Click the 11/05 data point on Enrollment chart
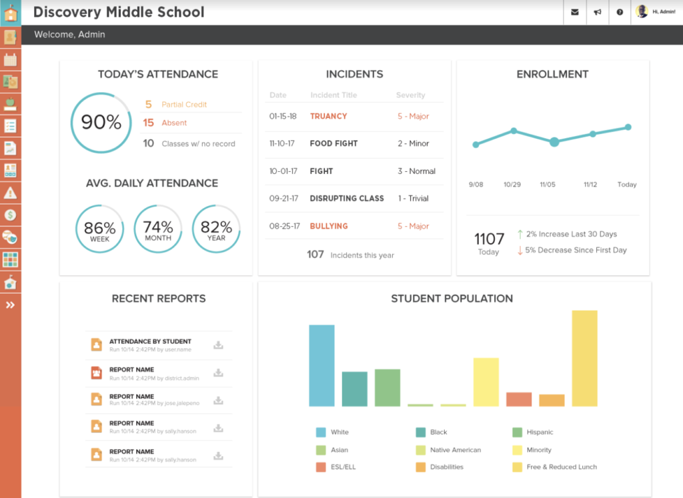 point(554,141)
